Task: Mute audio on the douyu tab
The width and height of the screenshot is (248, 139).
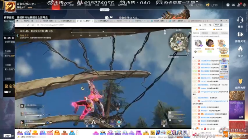Action: 81,21
